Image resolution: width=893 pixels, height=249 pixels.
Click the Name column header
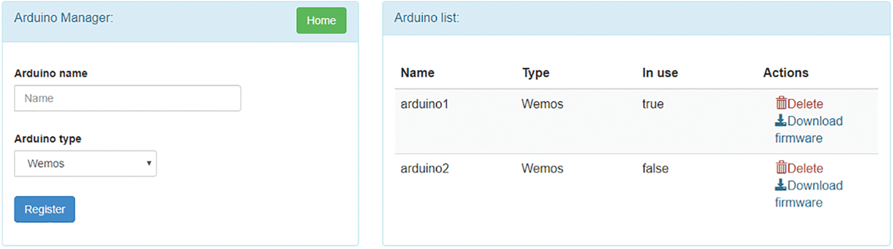tap(417, 73)
